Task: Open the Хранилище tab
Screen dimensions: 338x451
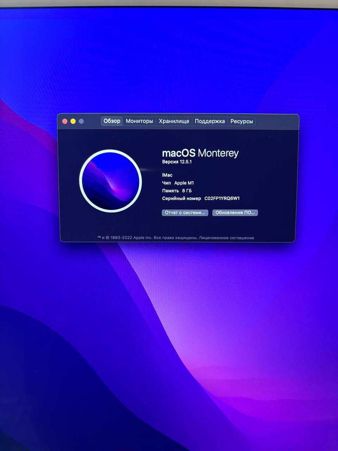Action: [174, 121]
